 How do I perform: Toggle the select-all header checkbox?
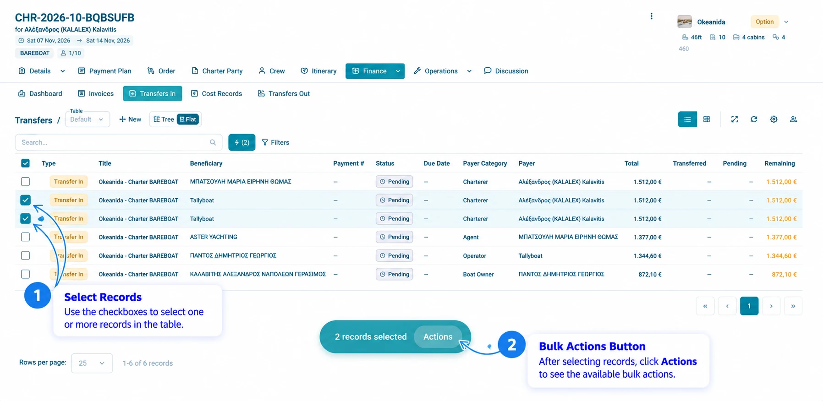(x=25, y=163)
